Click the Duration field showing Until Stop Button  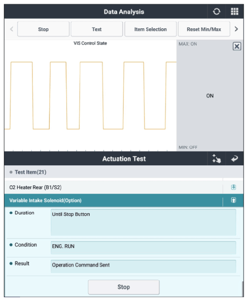pyautogui.click(x=143, y=222)
